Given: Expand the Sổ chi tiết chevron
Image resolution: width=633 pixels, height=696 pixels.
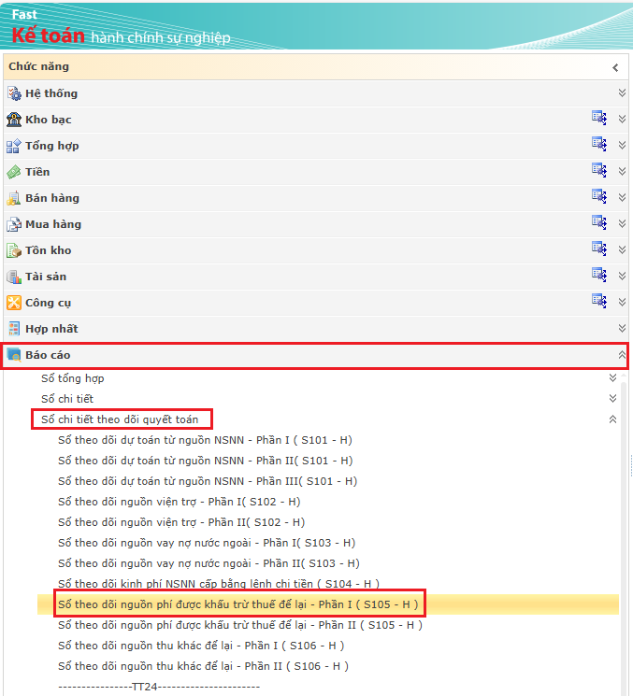Looking at the screenshot, I should pos(612,398).
